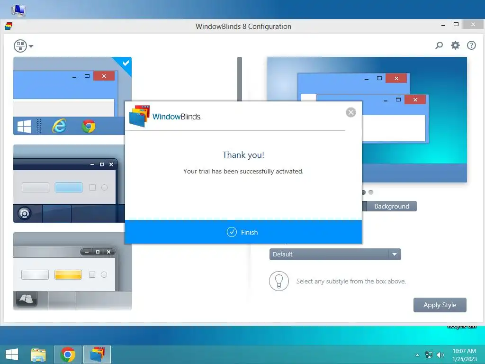
Task: Select the grey style with yellow button
Action: pyautogui.click(x=72, y=271)
